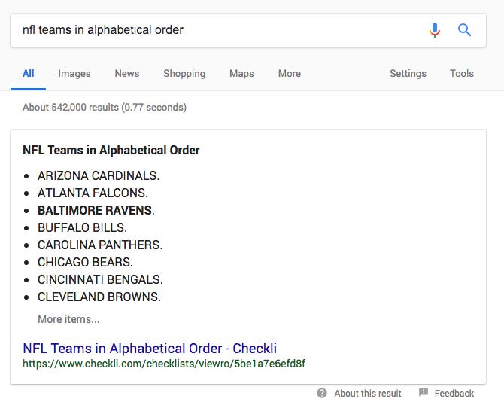504x408 pixels.
Task: Click the blue magnifying glass search icon
Action: [464, 30]
